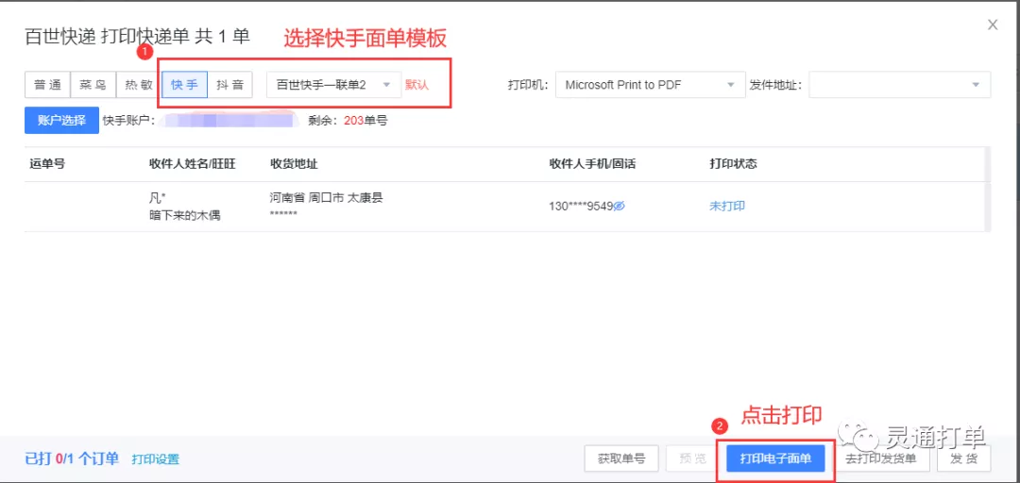Image resolution: width=1020 pixels, height=483 pixels.
Task: Select the 热敏 template tab
Action: click(x=139, y=85)
